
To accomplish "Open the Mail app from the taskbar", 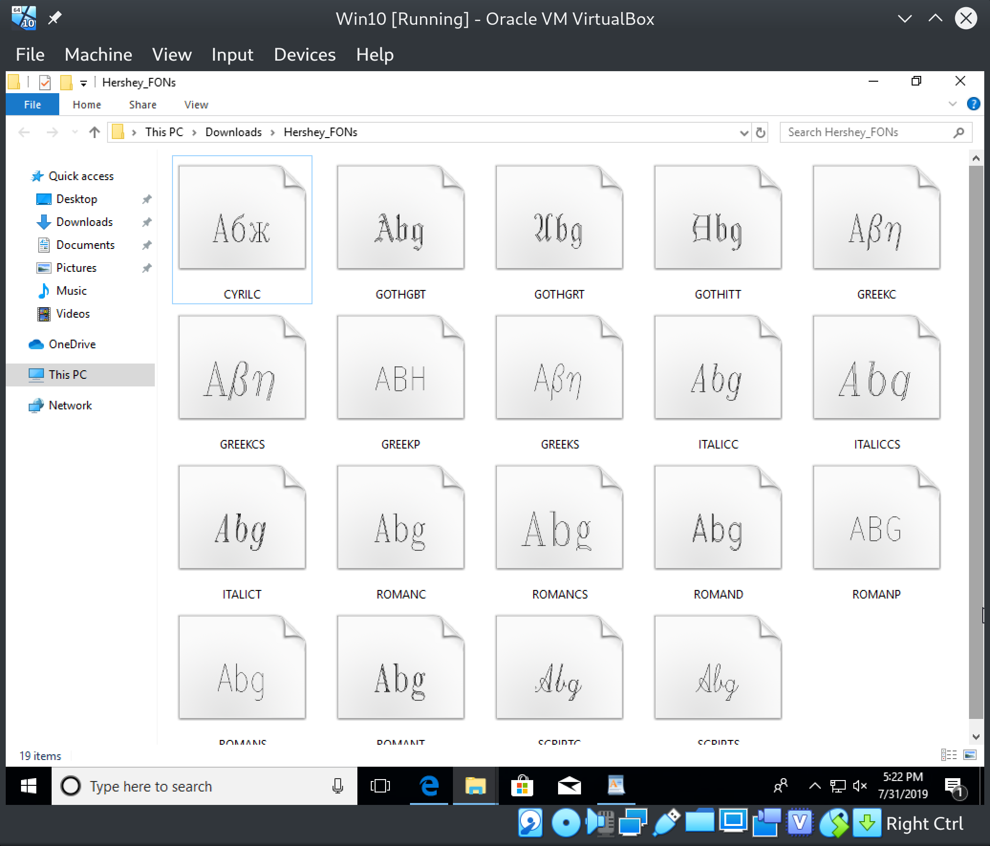I will (568, 786).
